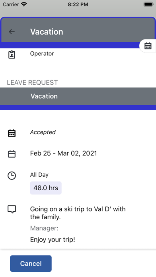Tap the Vacation header title
The height and width of the screenshot is (277, 156).
pyautogui.click(x=47, y=32)
